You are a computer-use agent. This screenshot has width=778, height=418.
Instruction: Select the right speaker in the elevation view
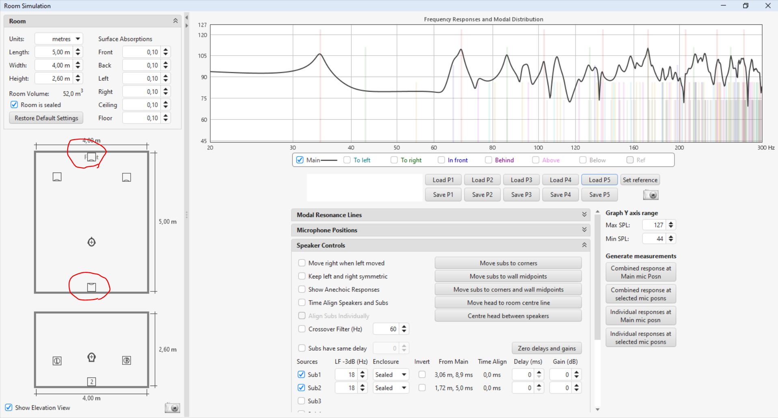click(127, 360)
